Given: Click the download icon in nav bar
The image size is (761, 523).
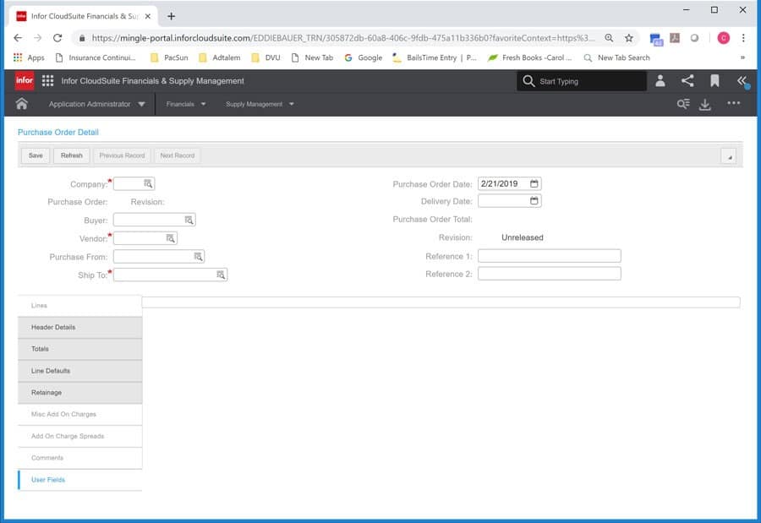Looking at the screenshot, I should [x=705, y=104].
